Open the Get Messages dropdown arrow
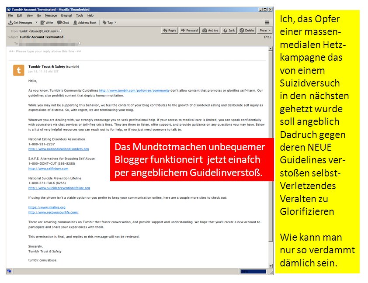Image resolution: width=368 pixels, height=283 pixels. (36, 23)
